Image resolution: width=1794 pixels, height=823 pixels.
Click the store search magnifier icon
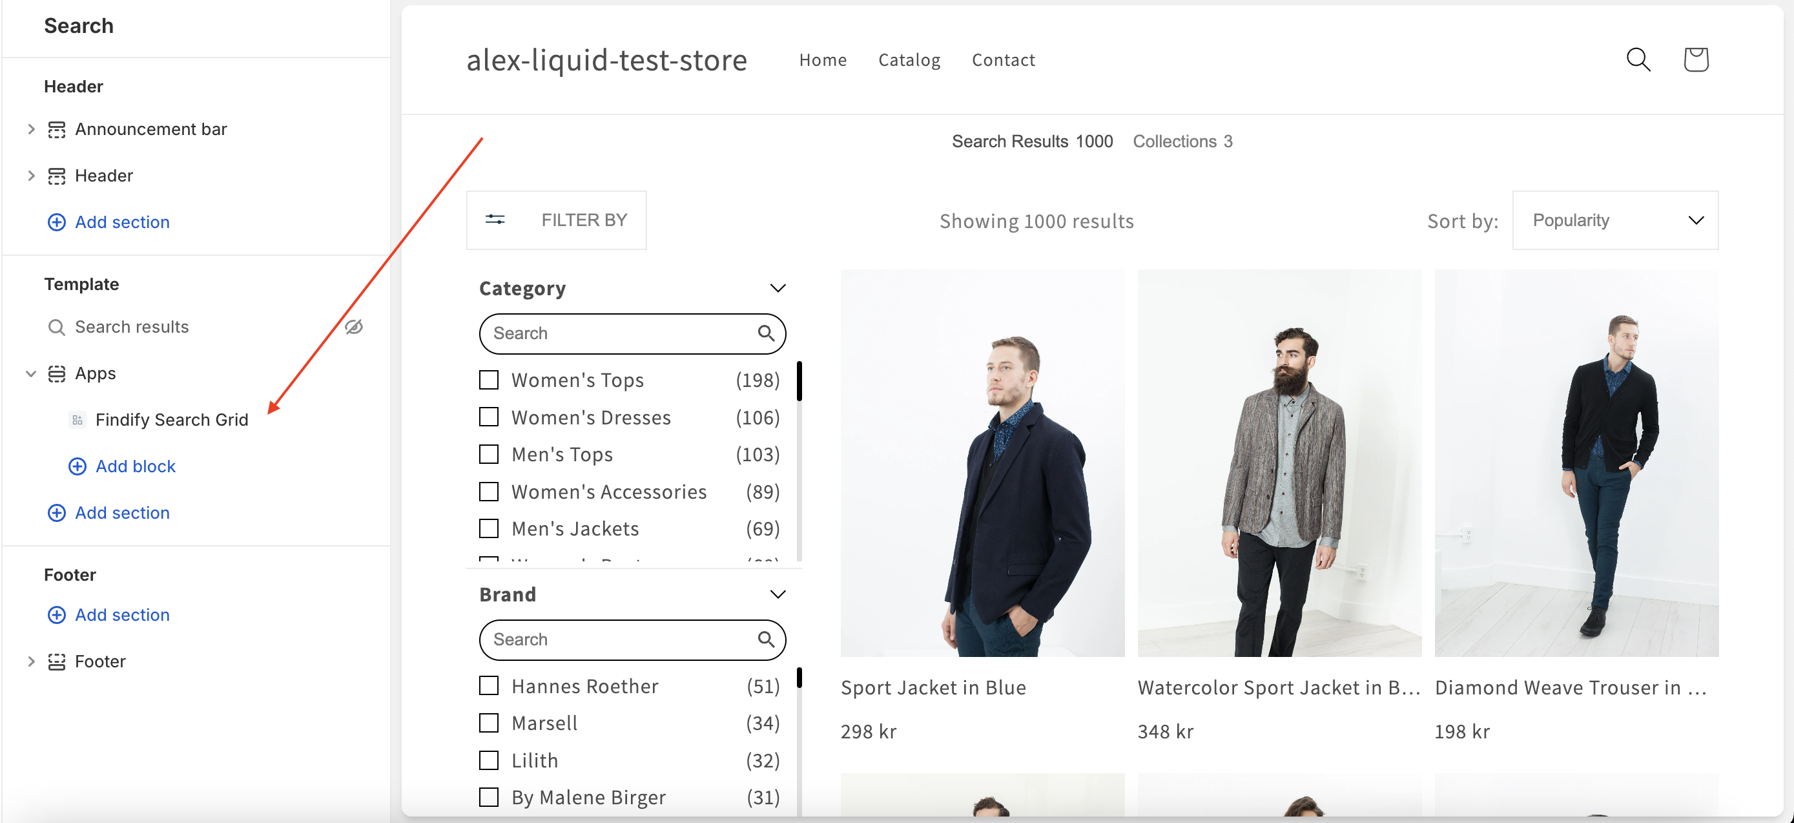click(x=1638, y=59)
